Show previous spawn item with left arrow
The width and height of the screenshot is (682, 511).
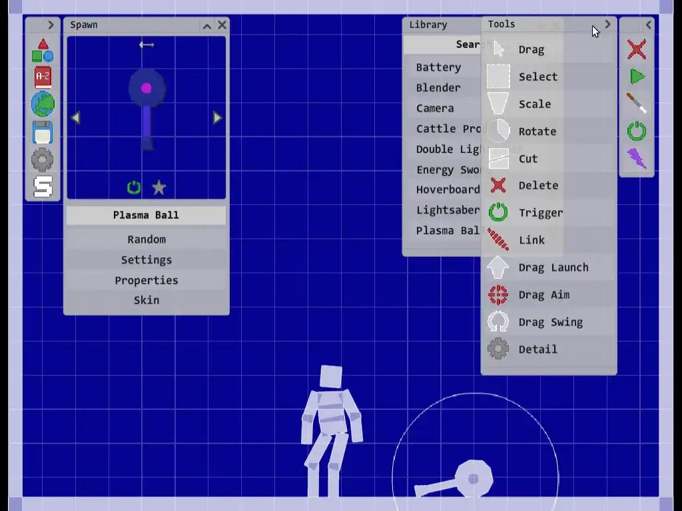point(76,118)
